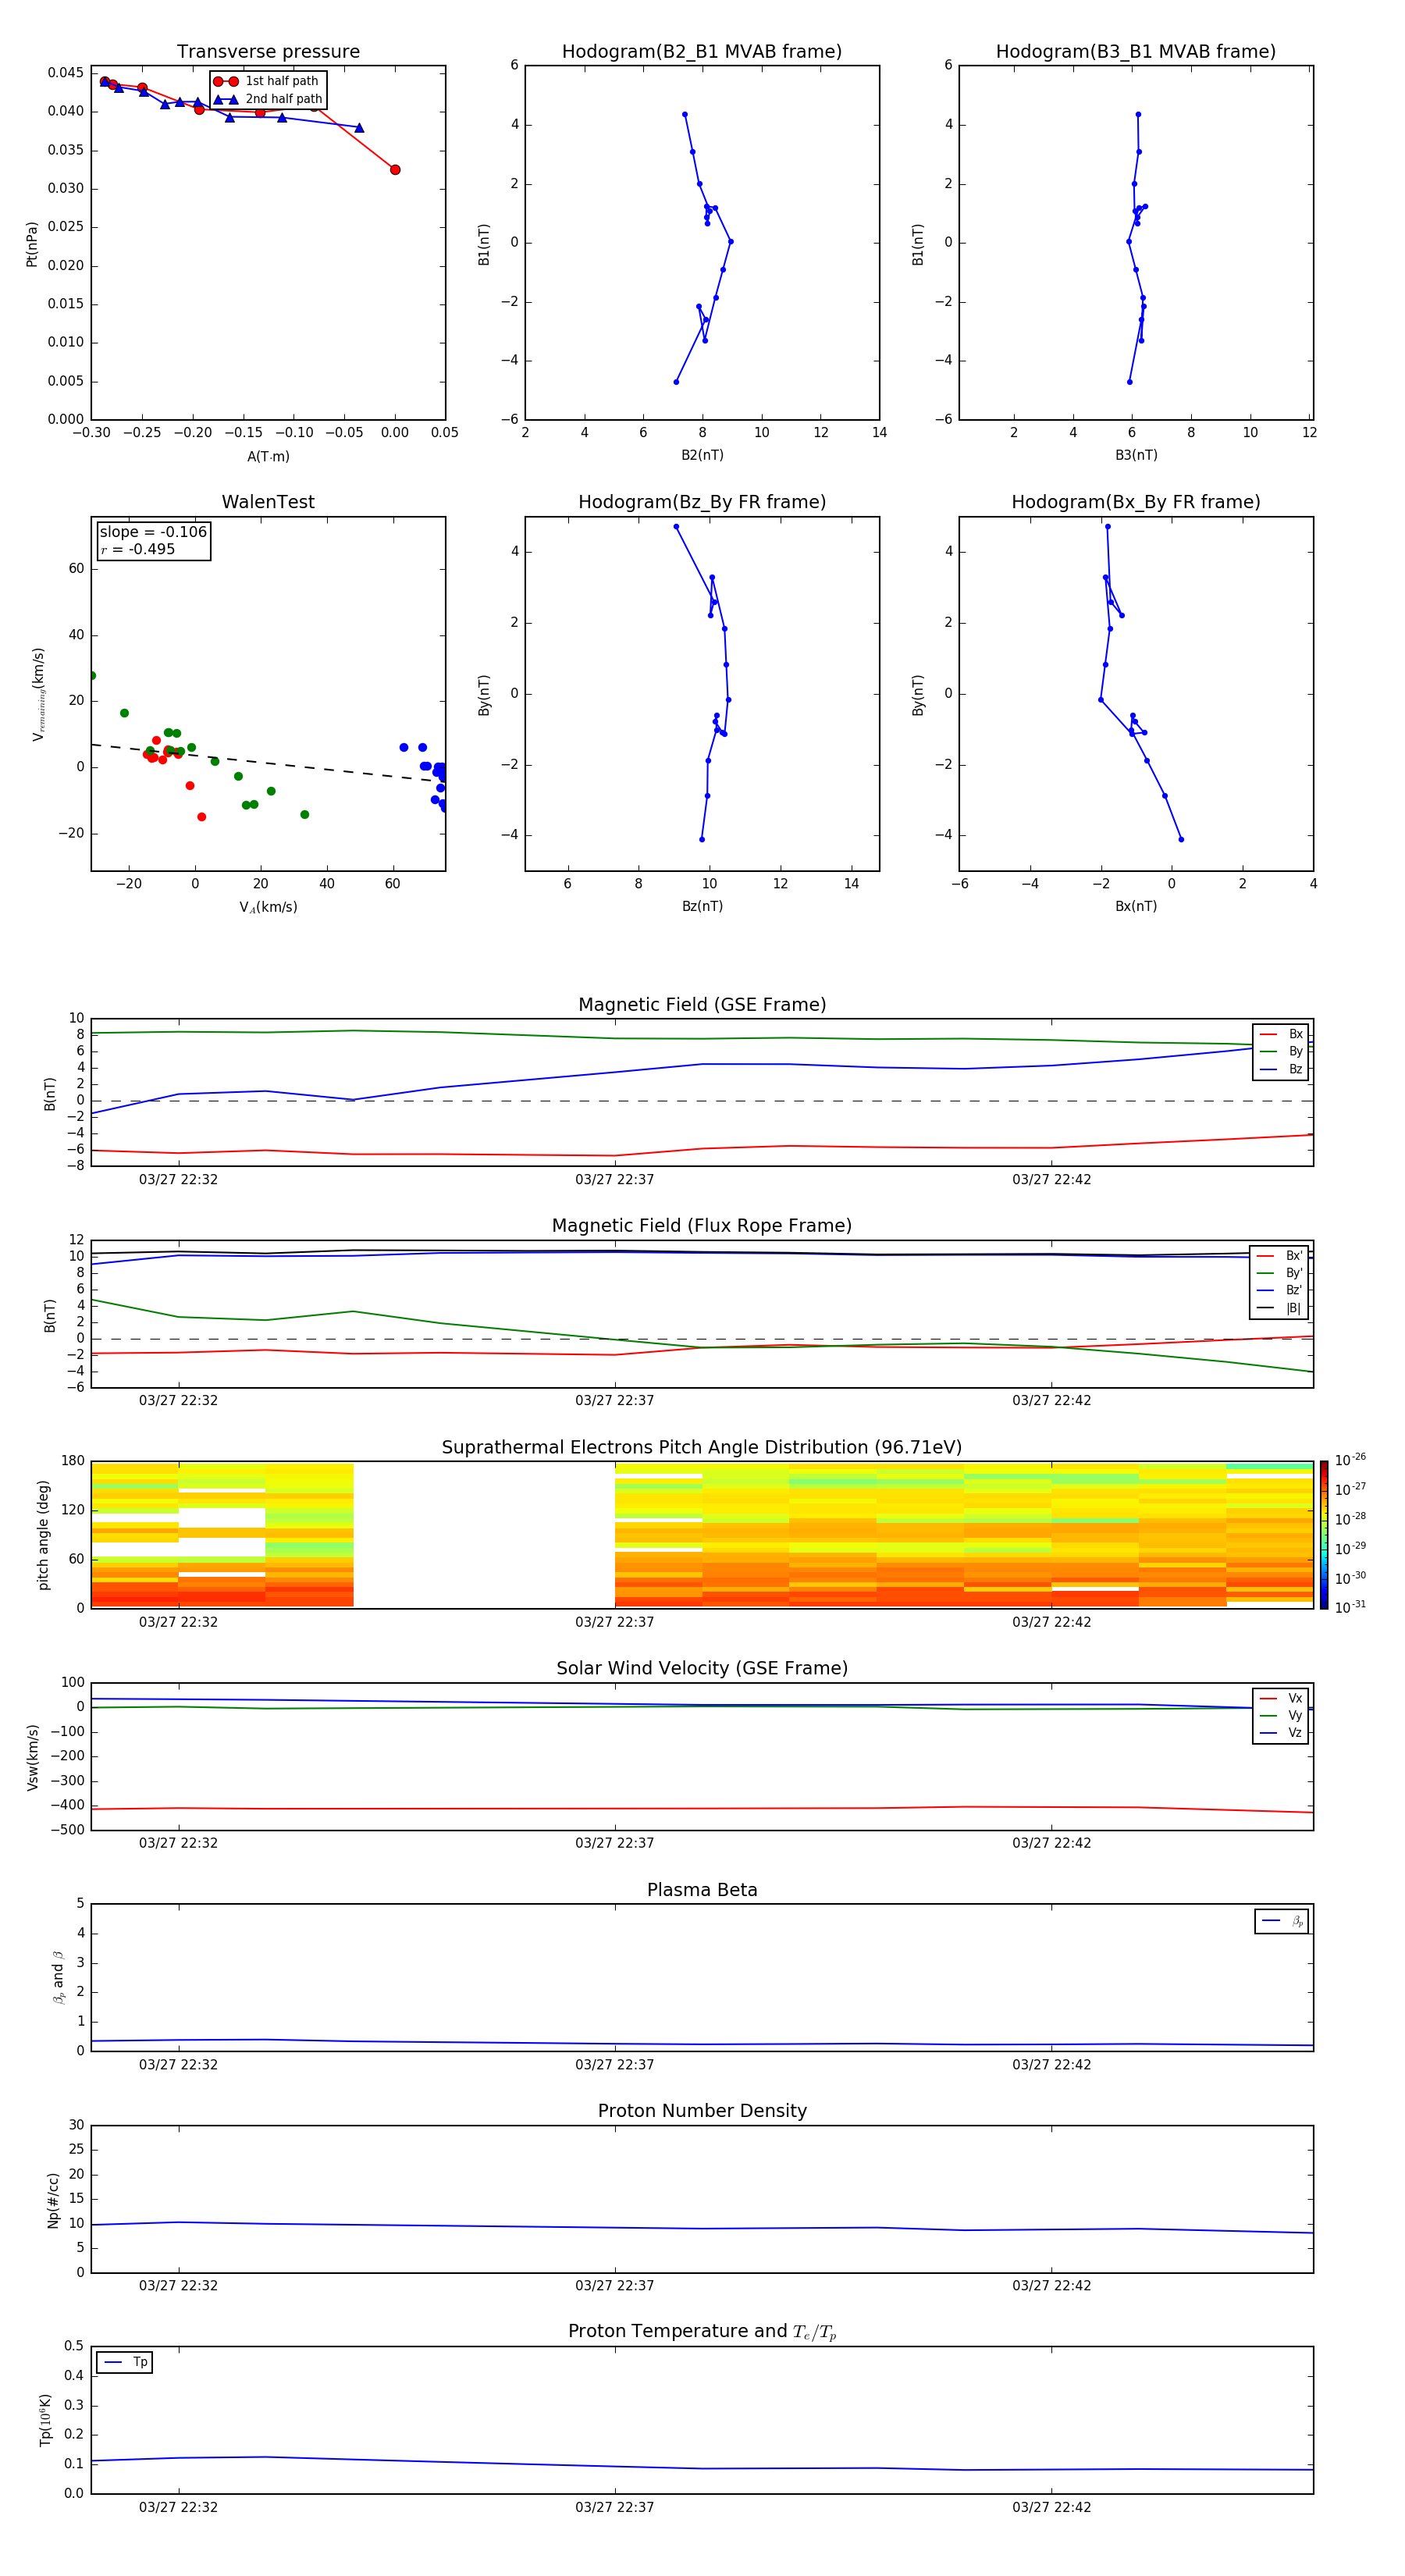
Task: Click the pitch angle colorbar
Action: [x=1324, y=1535]
